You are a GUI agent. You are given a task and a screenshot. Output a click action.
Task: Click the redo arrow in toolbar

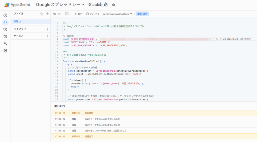pos(59,14)
